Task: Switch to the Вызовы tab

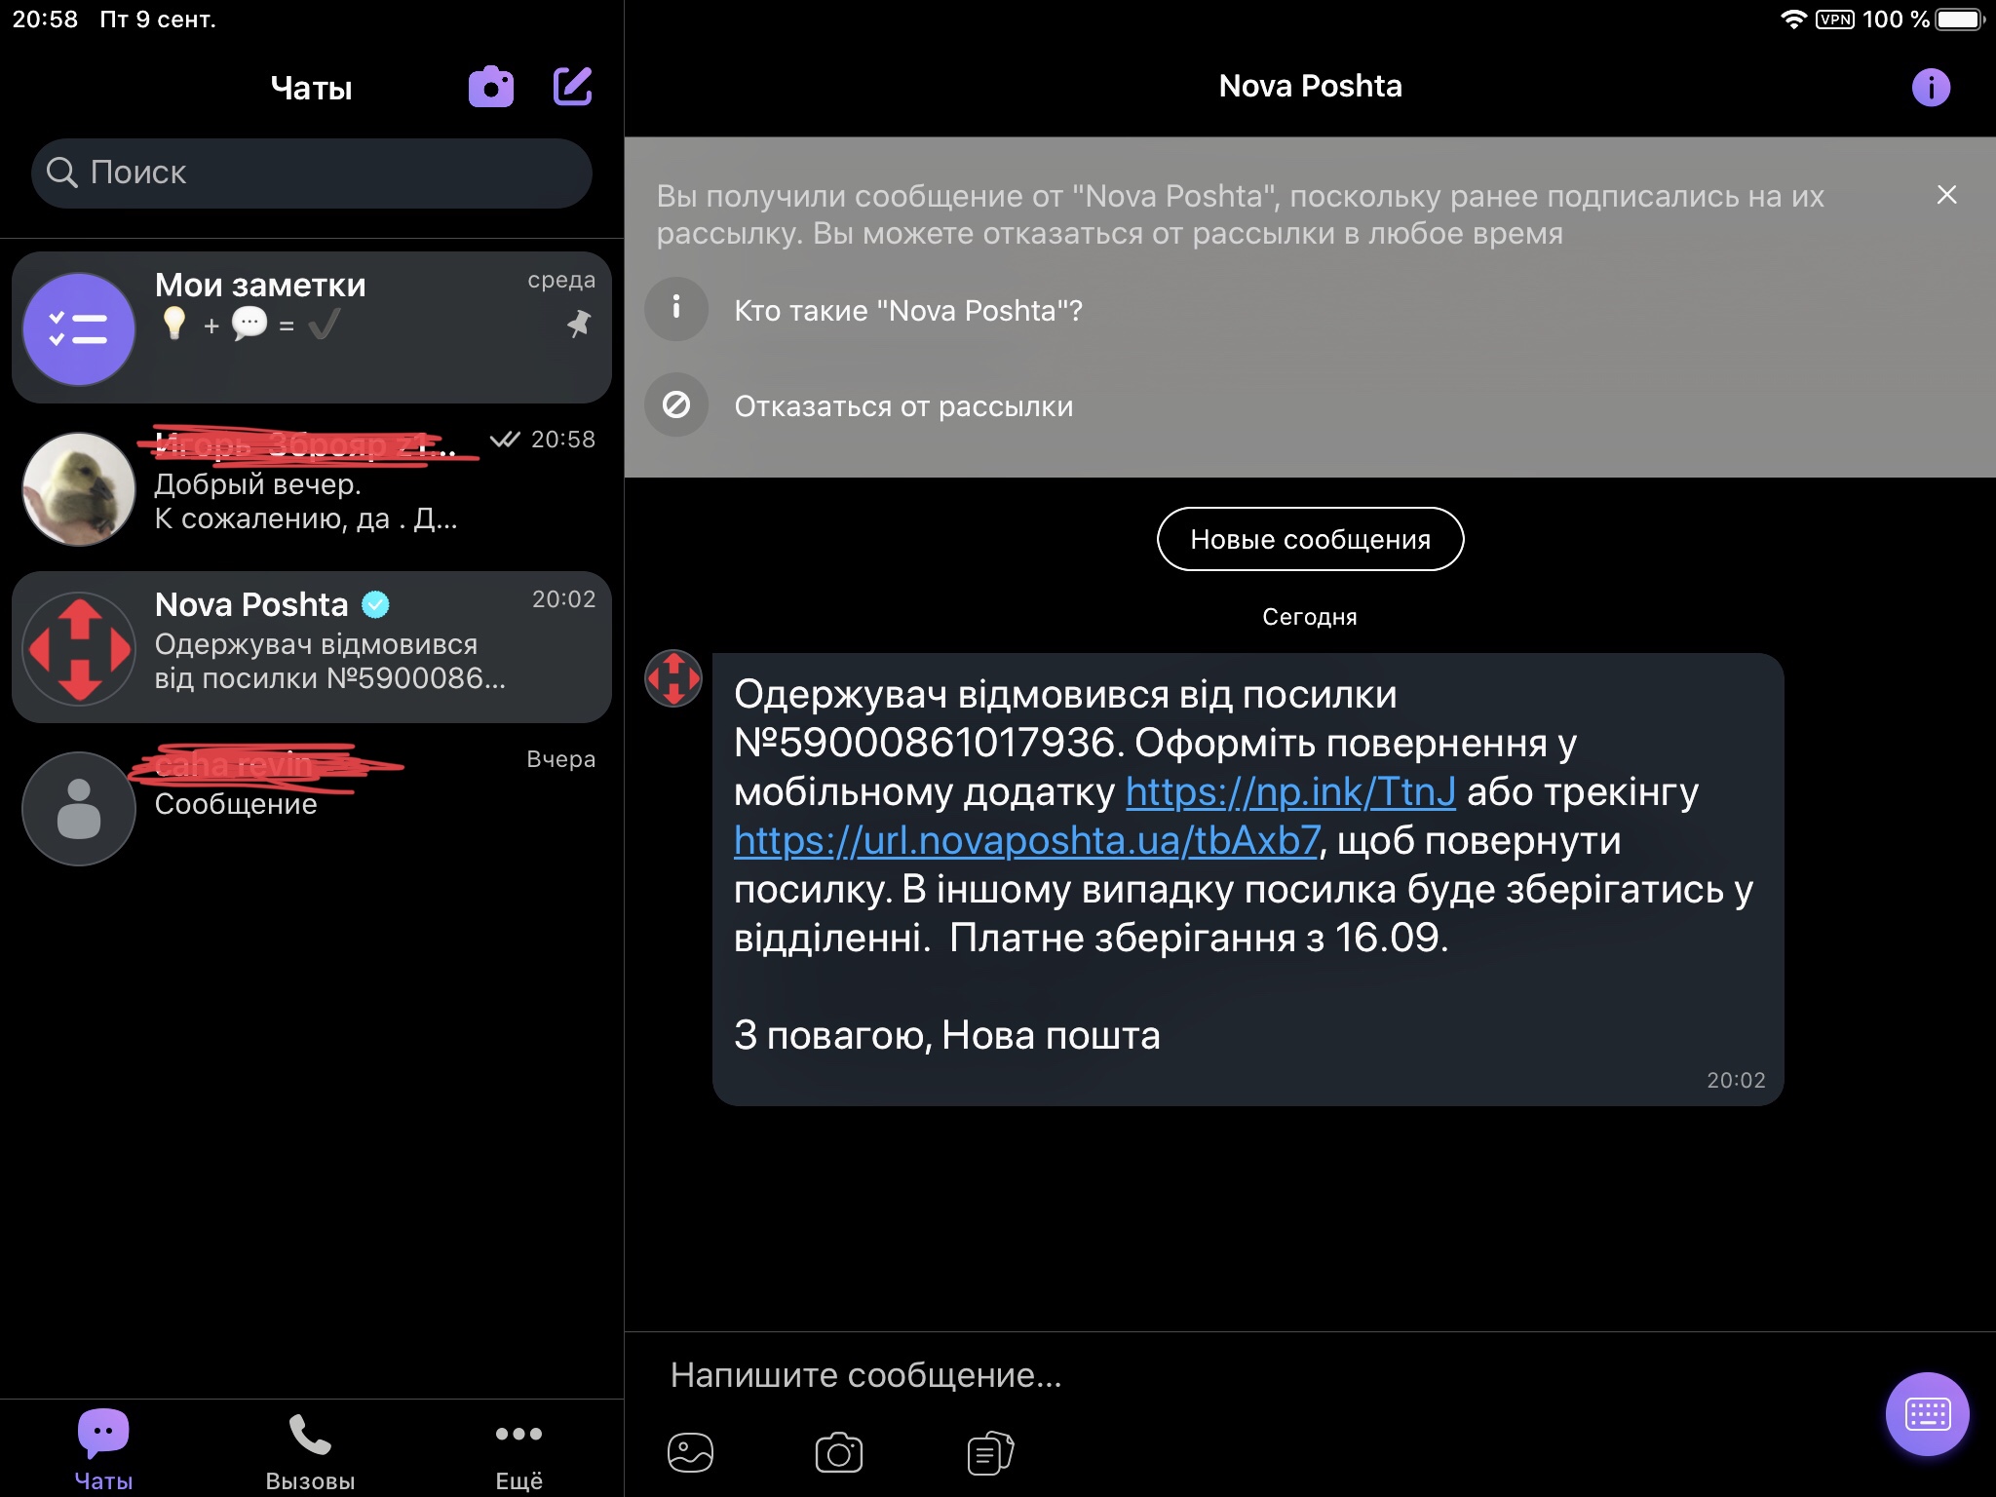Action: (x=310, y=1452)
